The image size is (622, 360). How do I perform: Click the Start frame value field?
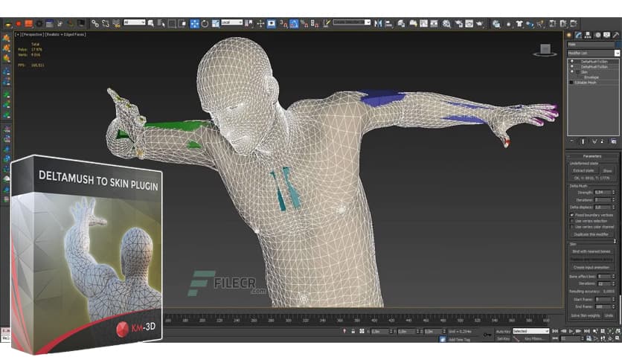point(603,299)
